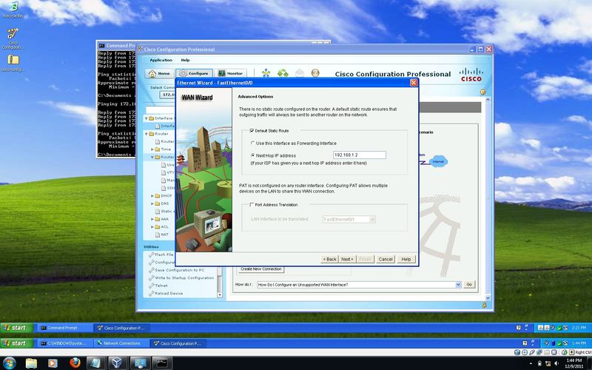Select the Static item in the tree
This screenshot has width=592, height=370.
pos(166,211)
